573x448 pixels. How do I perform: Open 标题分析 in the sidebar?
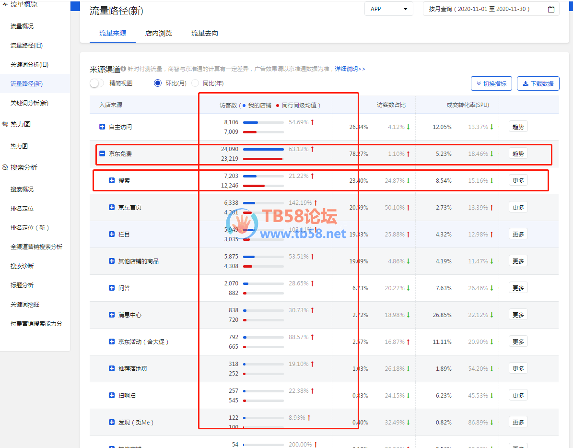coord(22,285)
